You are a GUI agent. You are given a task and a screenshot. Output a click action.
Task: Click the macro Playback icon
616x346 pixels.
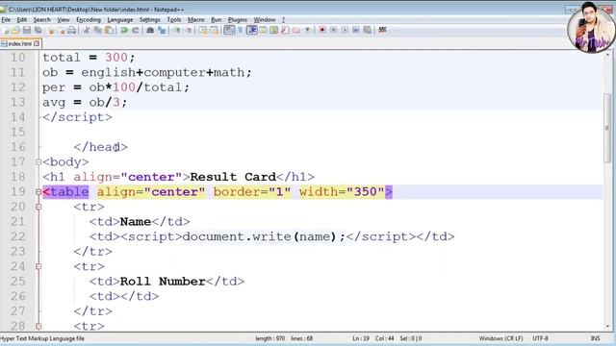(x=345, y=30)
